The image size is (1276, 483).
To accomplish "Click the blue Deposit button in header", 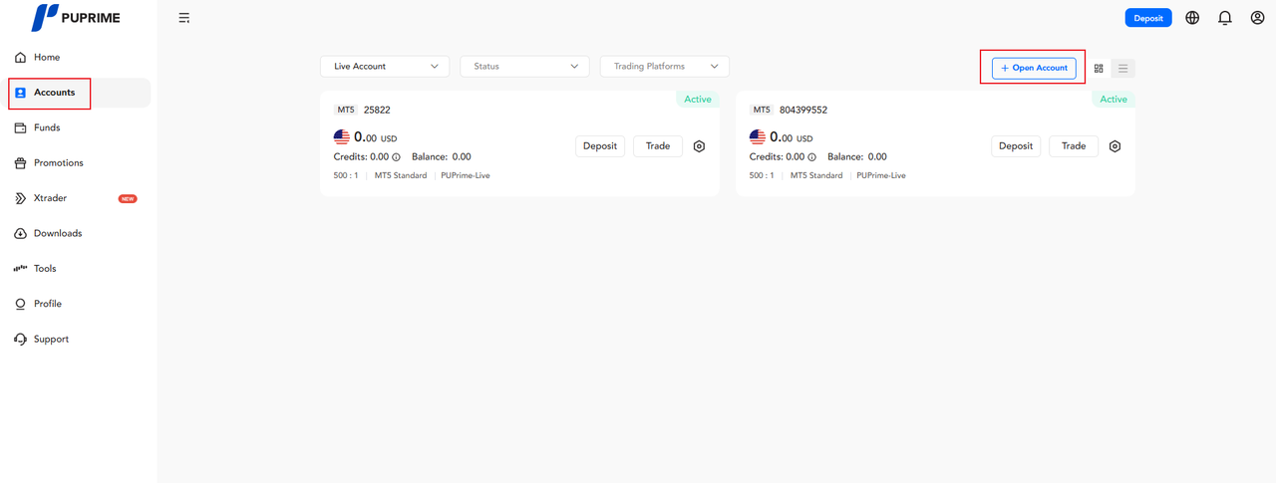I will click(1147, 18).
